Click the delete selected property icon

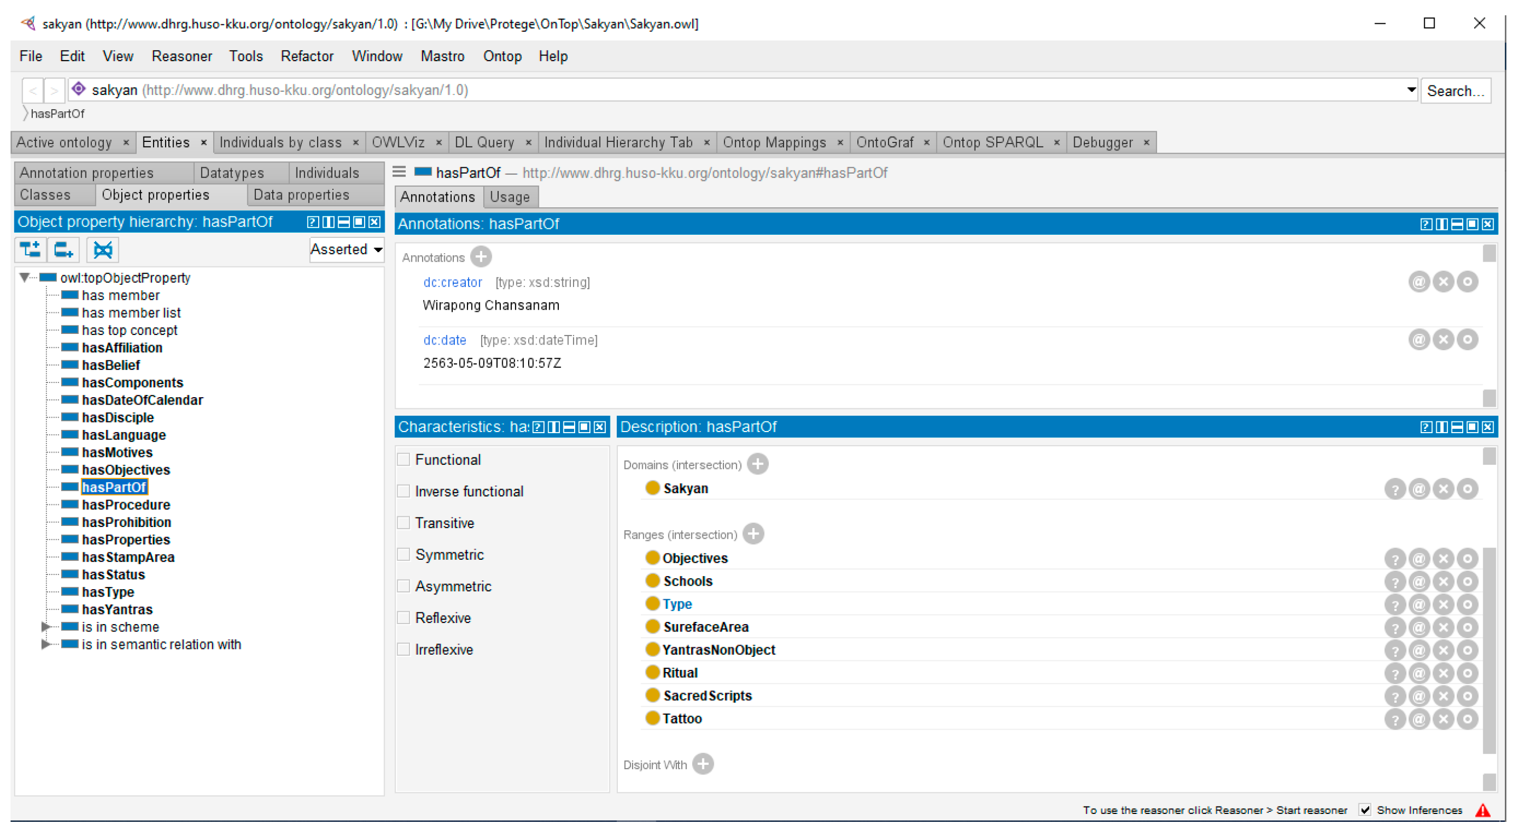[102, 250]
